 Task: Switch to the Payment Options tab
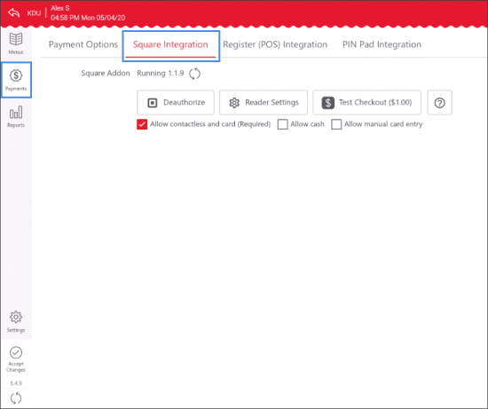tap(83, 44)
